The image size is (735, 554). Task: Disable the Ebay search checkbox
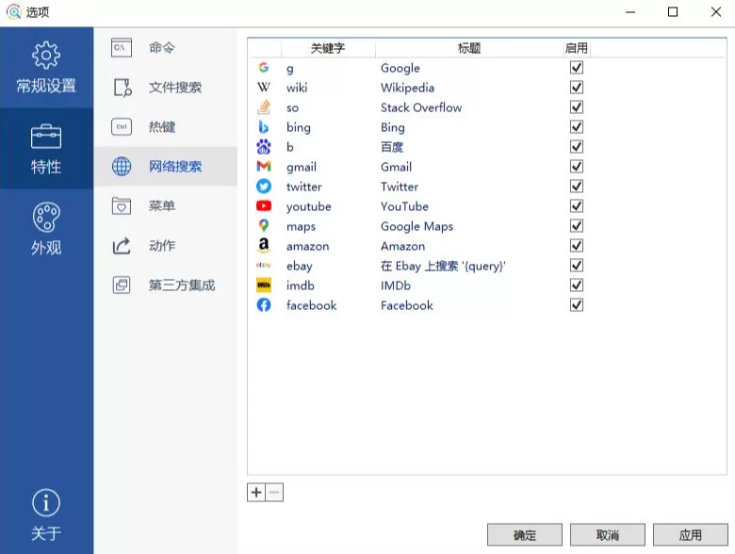coord(577,266)
